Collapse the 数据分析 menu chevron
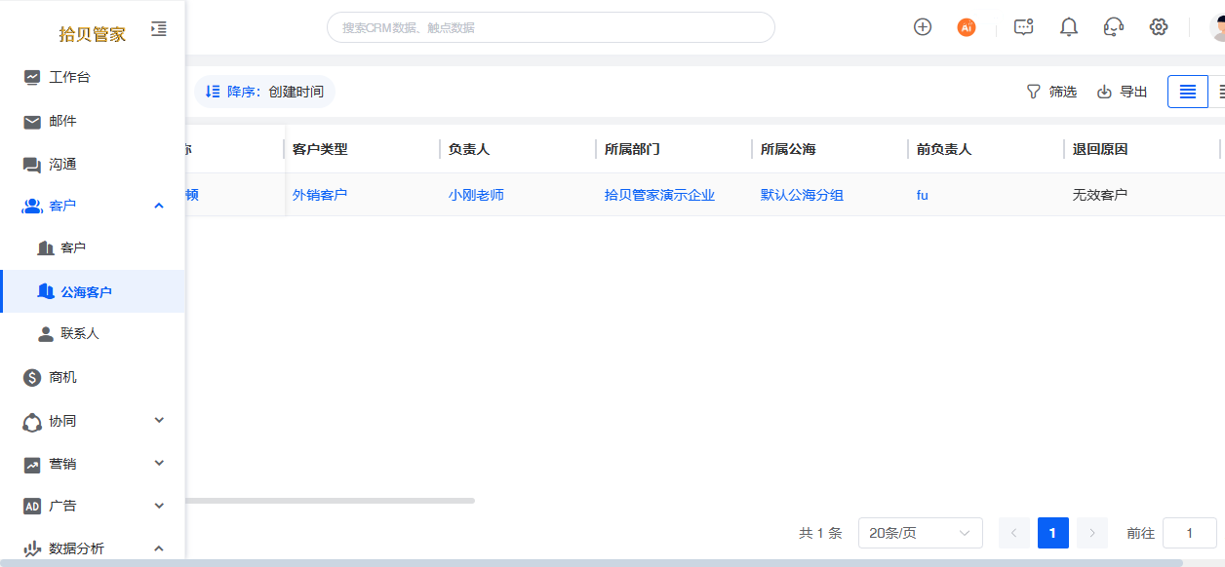Screen dimensions: 1225x567 159,548
